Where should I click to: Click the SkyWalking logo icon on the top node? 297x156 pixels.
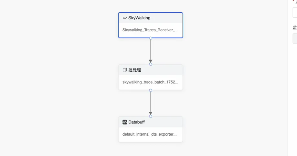pyautogui.click(x=124, y=18)
